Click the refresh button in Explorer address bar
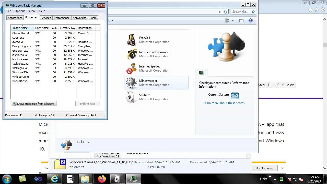 (x=225, y=12)
